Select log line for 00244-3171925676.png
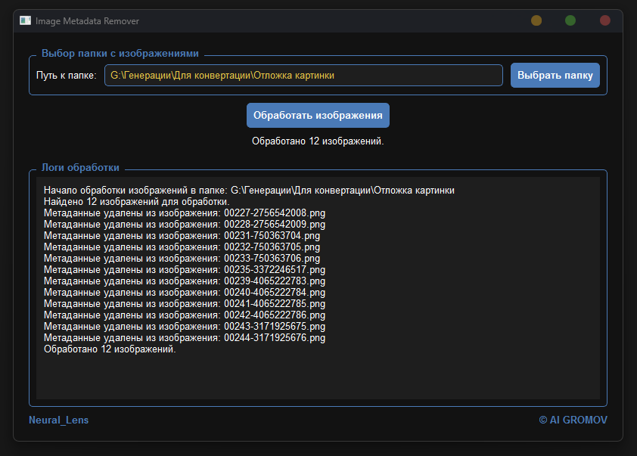Viewport: 637px width, 456px height. click(x=185, y=338)
